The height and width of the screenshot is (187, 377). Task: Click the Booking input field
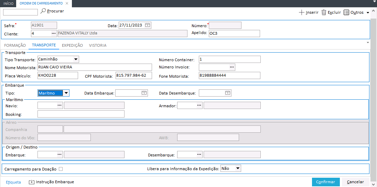tap(81, 114)
